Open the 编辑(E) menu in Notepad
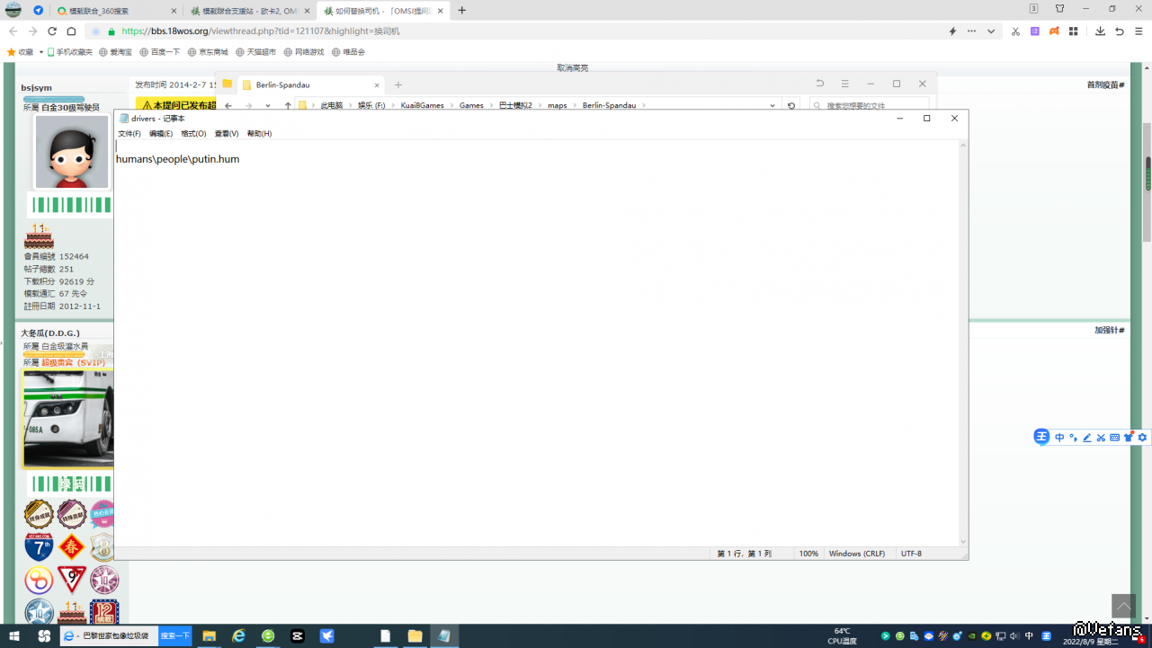This screenshot has height=648, width=1152. [x=161, y=134]
